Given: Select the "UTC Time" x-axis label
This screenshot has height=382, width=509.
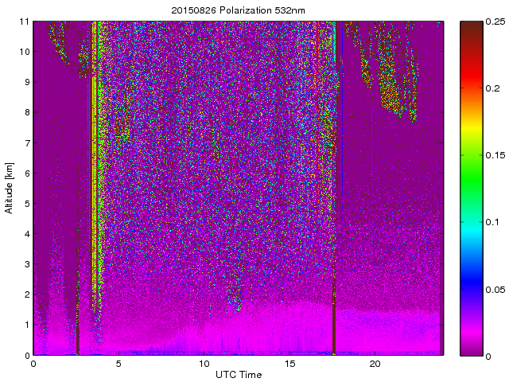Looking at the screenshot, I should [238, 374].
